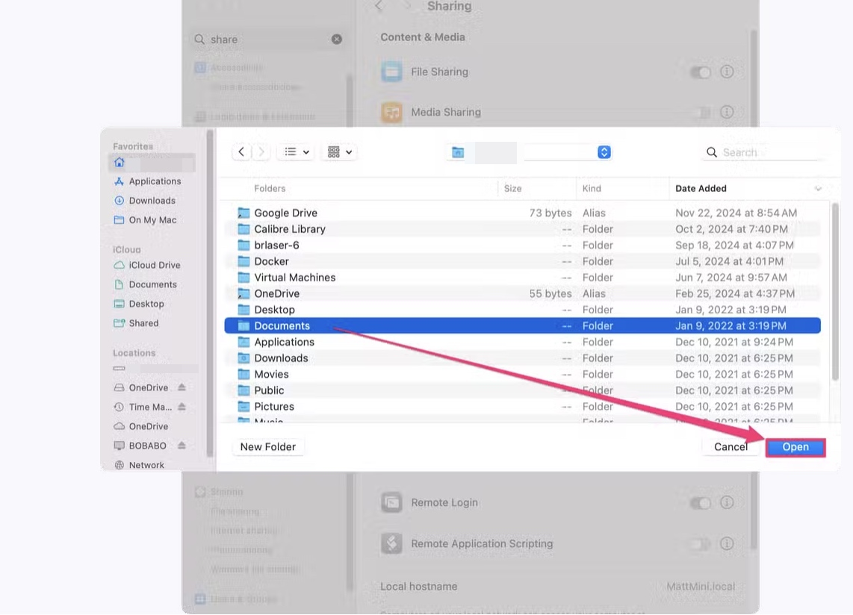Show Remote Application Scripting info button
The image size is (853, 615).
pos(727,543)
